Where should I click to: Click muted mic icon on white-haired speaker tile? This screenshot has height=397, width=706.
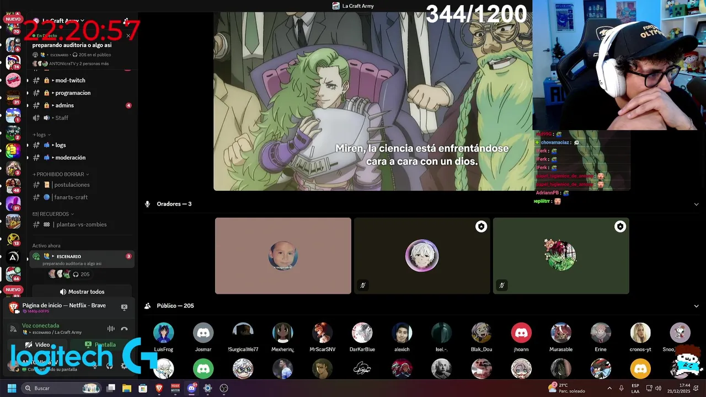363,285
